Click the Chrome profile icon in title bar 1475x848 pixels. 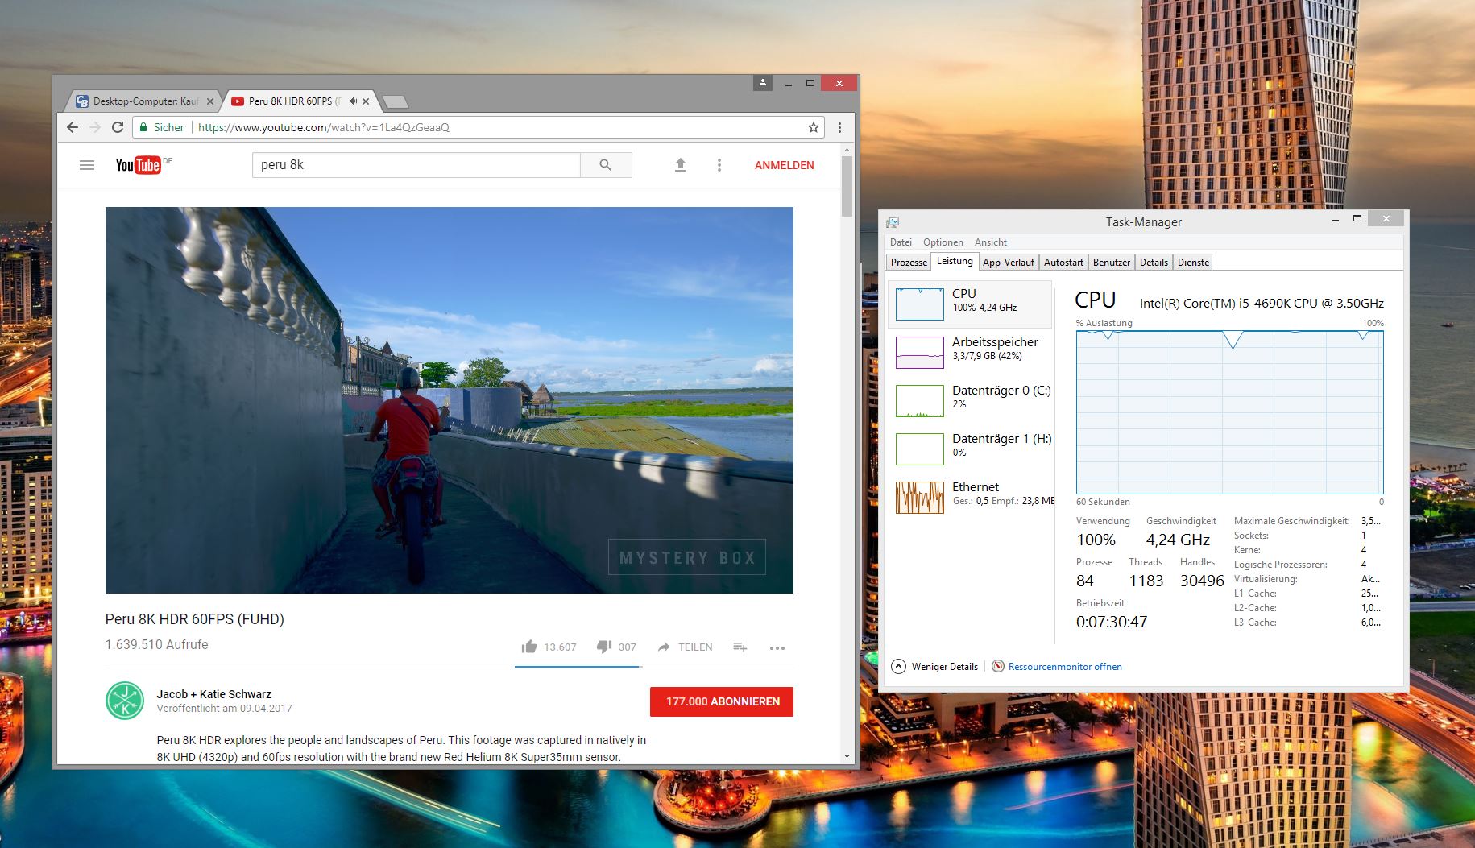tap(763, 82)
